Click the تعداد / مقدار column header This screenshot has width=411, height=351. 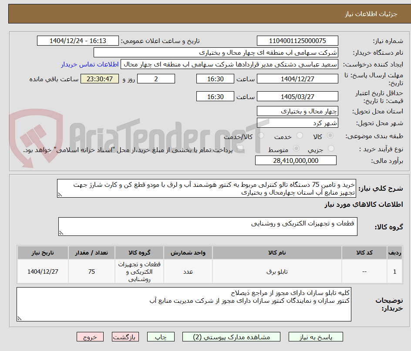[x=91, y=253]
